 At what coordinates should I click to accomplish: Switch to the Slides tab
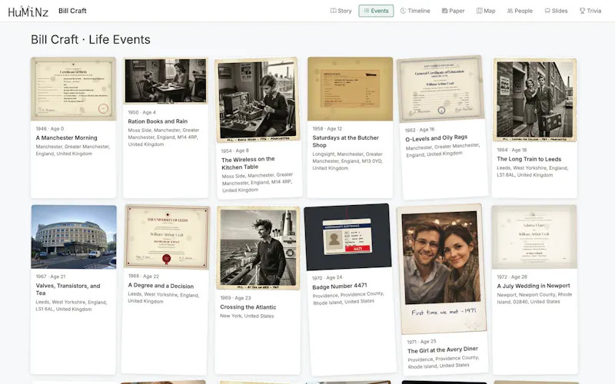[x=556, y=11]
